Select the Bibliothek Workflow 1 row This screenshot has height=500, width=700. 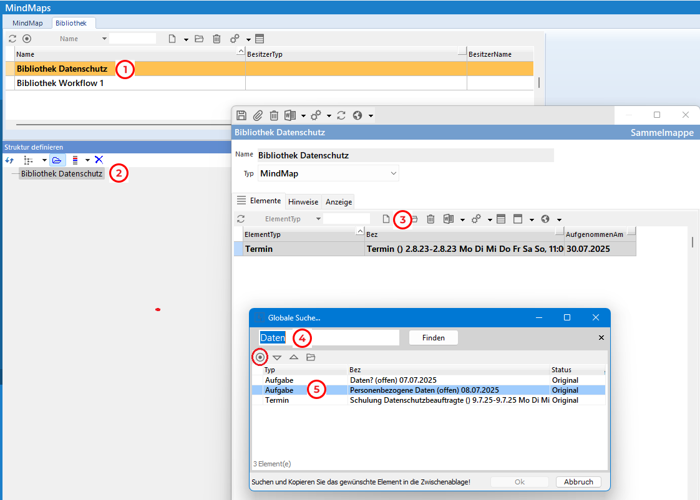pos(61,83)
